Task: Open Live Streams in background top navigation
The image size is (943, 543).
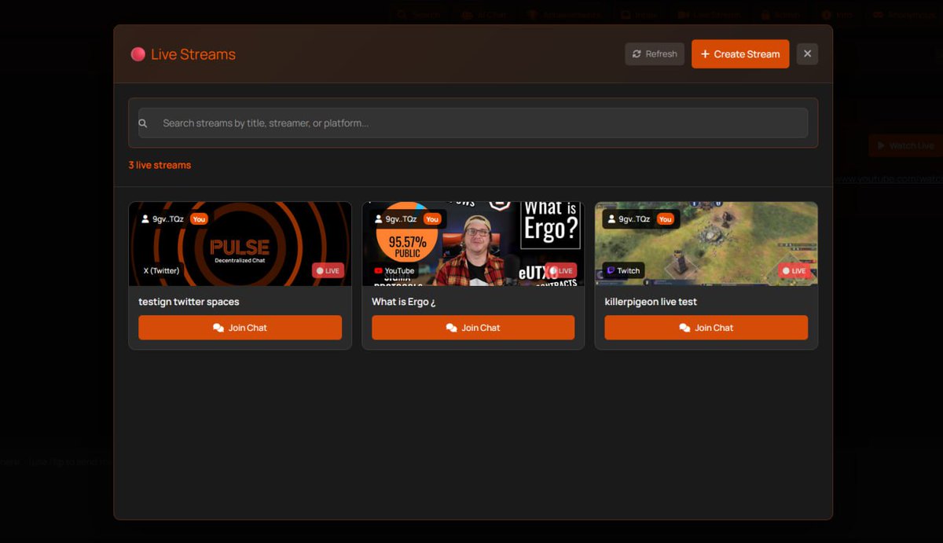Action: pos(710,14)
